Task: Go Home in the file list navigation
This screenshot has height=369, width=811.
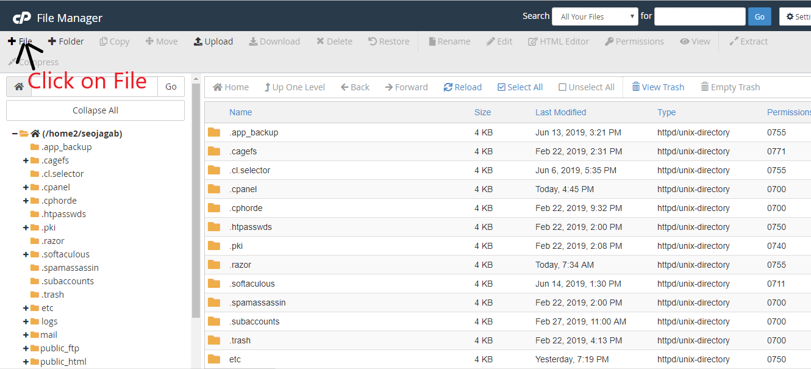Action: 230,87
